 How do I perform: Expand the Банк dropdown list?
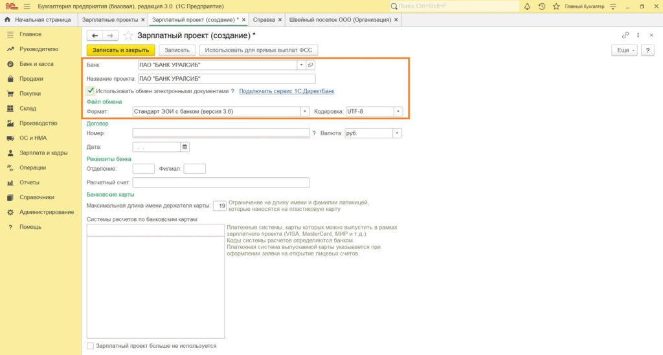[301, 65]
